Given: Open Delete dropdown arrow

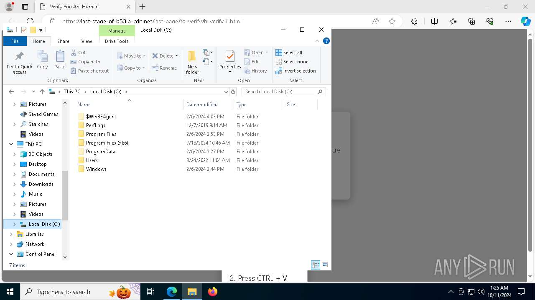Looking at the screenshot, I should click(x=176, y=56).
